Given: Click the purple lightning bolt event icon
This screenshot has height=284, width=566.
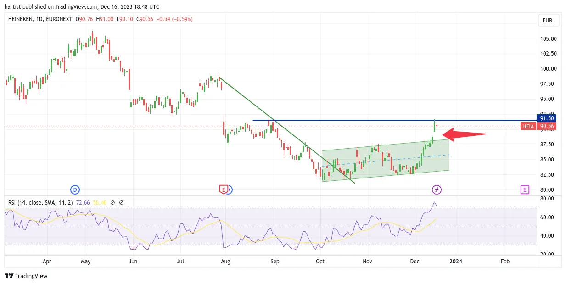Looking at the screenshot, I should 437,189.
